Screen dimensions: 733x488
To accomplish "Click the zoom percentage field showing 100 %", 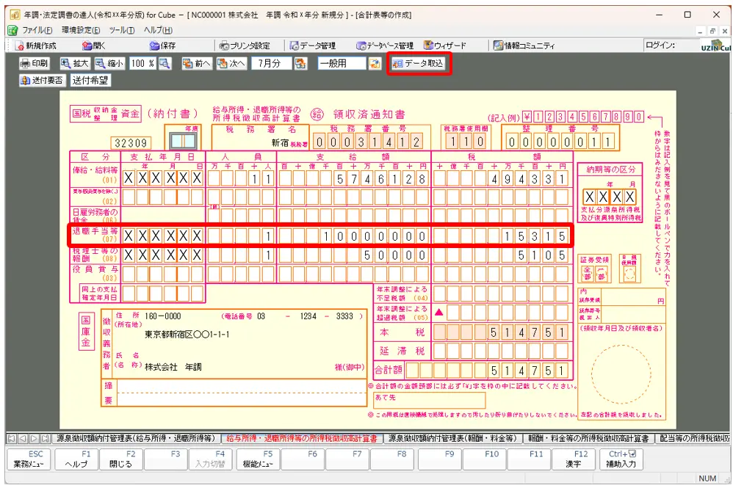I will (x=142, y=63).
